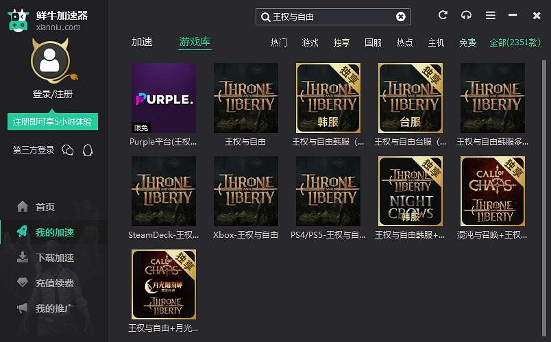The height and width of the screenshot is (342, 551).
Task: Click 登录/注册 link
Action: point(52,94)
